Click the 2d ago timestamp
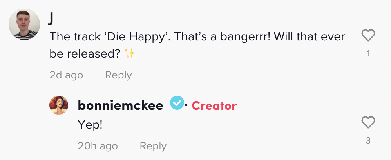Screen dimensions: 391x160 (x=66, y=75)
